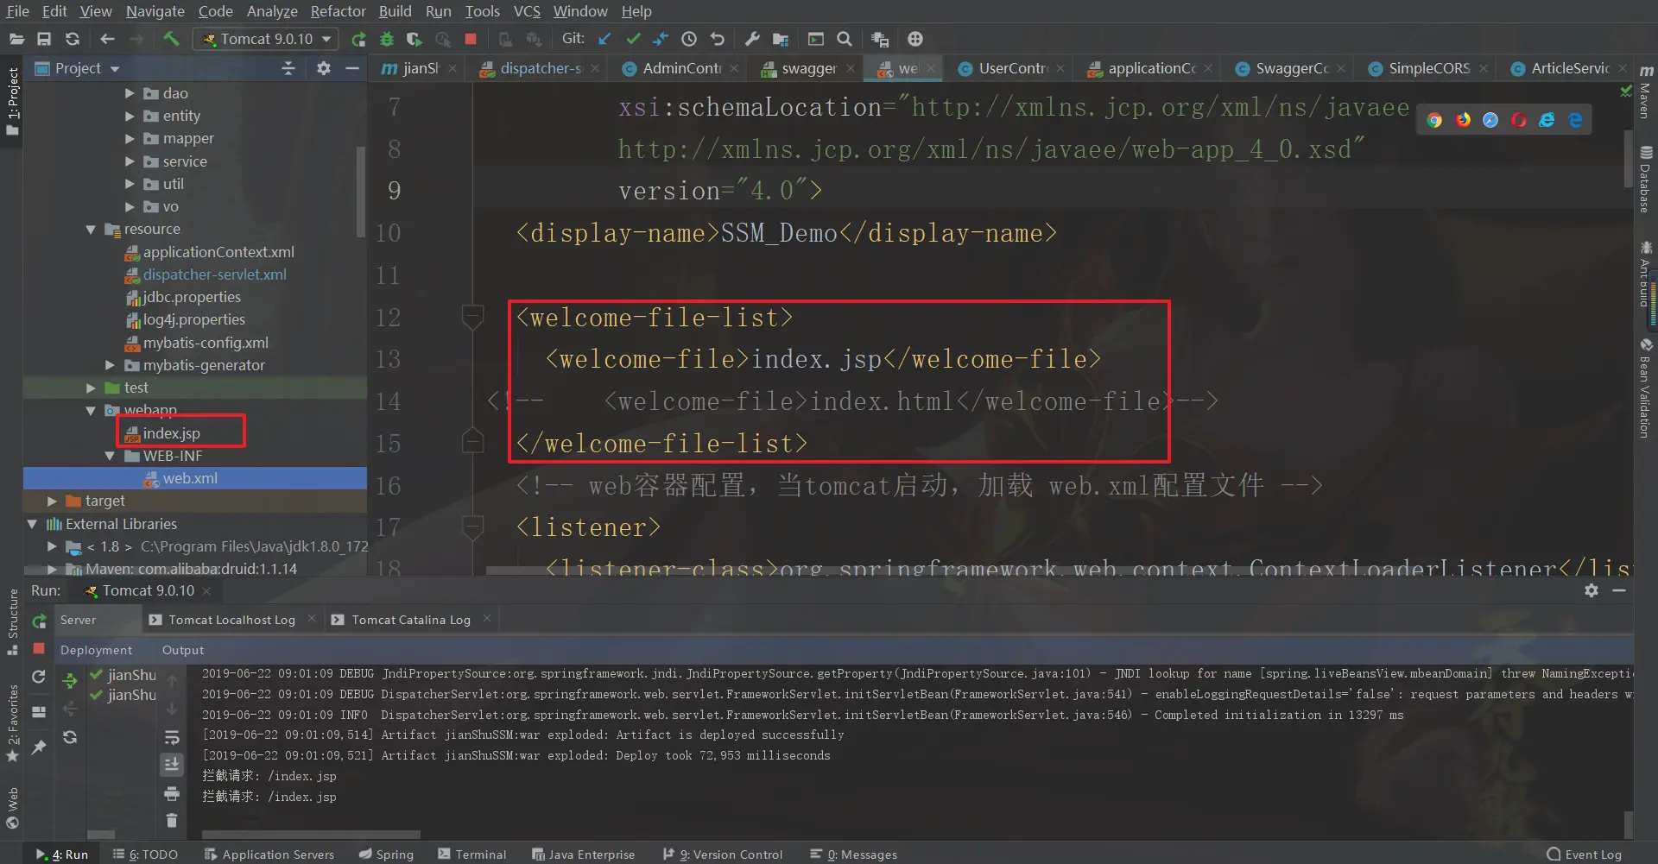Open page in Chrome browser icon
1658x864 pixels.
click(1434, 120)
